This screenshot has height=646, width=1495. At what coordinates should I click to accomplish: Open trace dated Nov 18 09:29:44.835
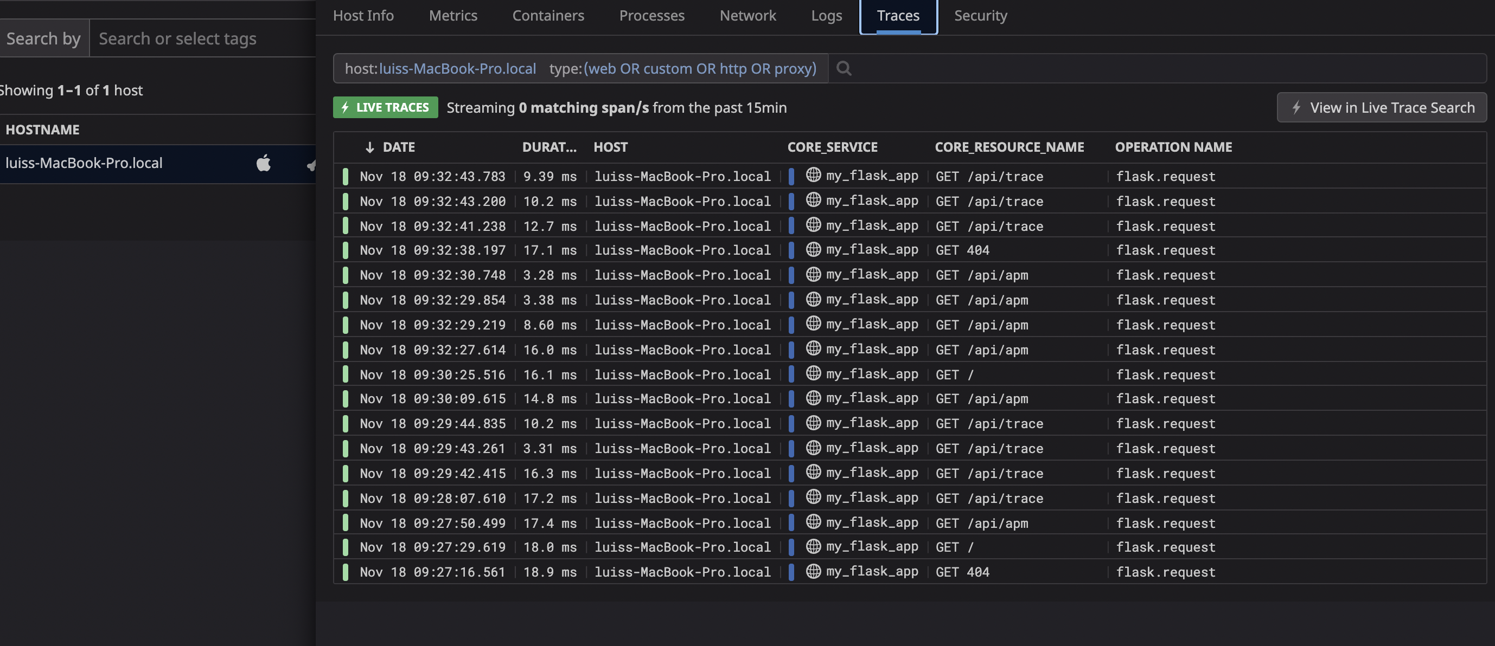pos(909,424)
